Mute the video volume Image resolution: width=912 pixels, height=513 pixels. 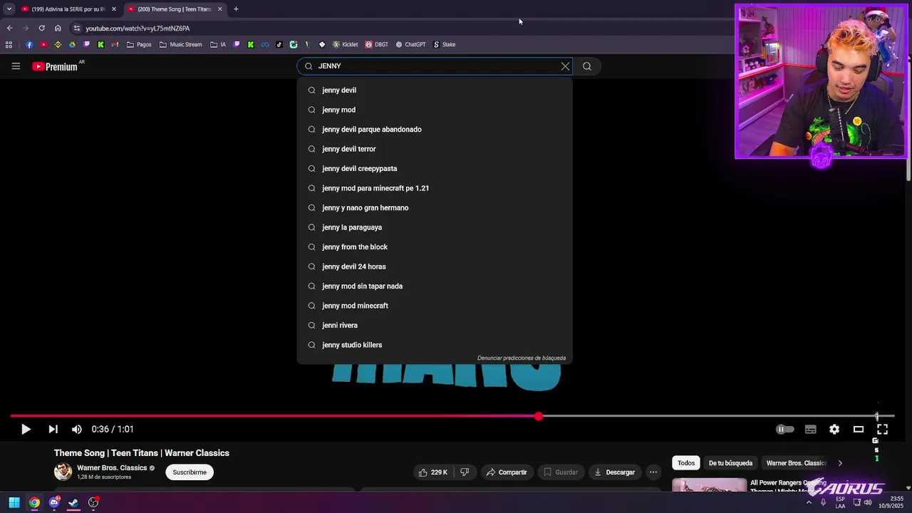click(x=76, y=429)
